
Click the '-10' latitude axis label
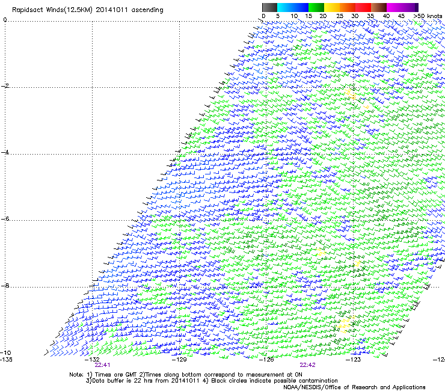coord(5,353)
